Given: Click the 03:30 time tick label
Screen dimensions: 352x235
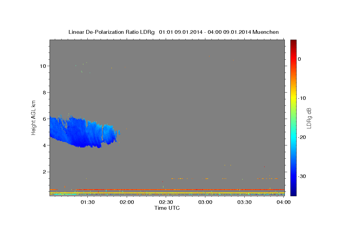Looking at the screenshot, I should pyautogui.click(x=245, y=202).
